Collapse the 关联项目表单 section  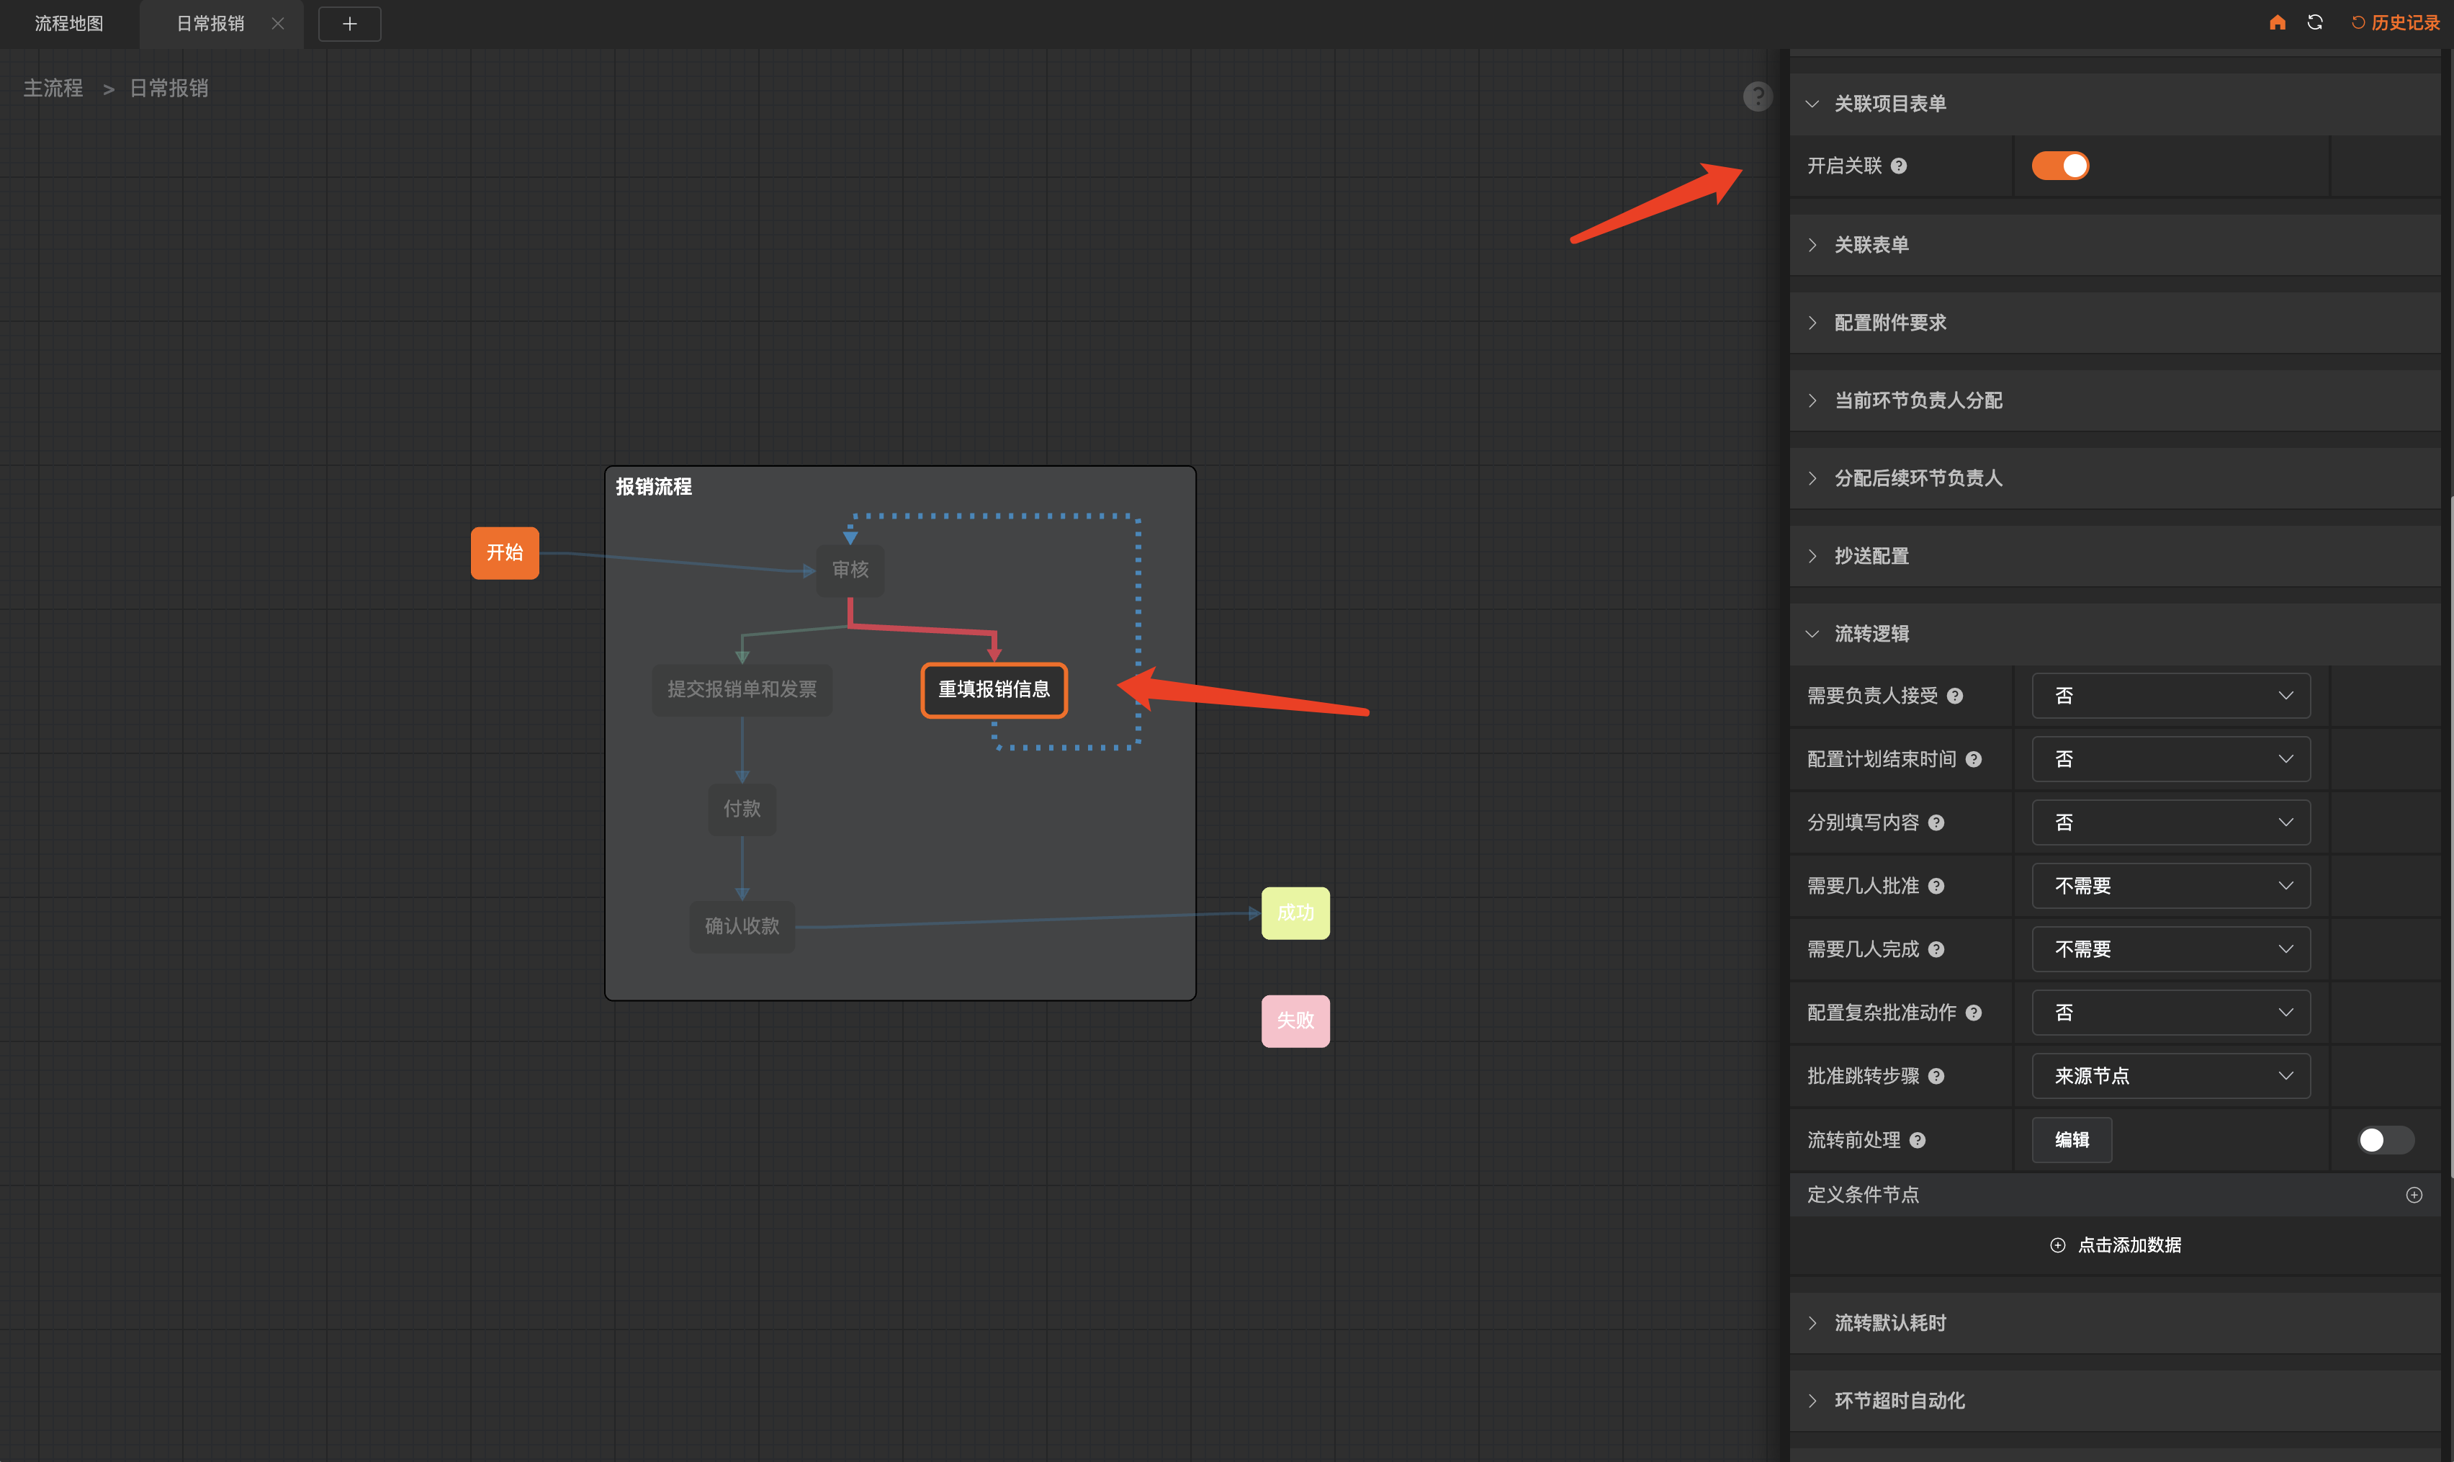2116,104
